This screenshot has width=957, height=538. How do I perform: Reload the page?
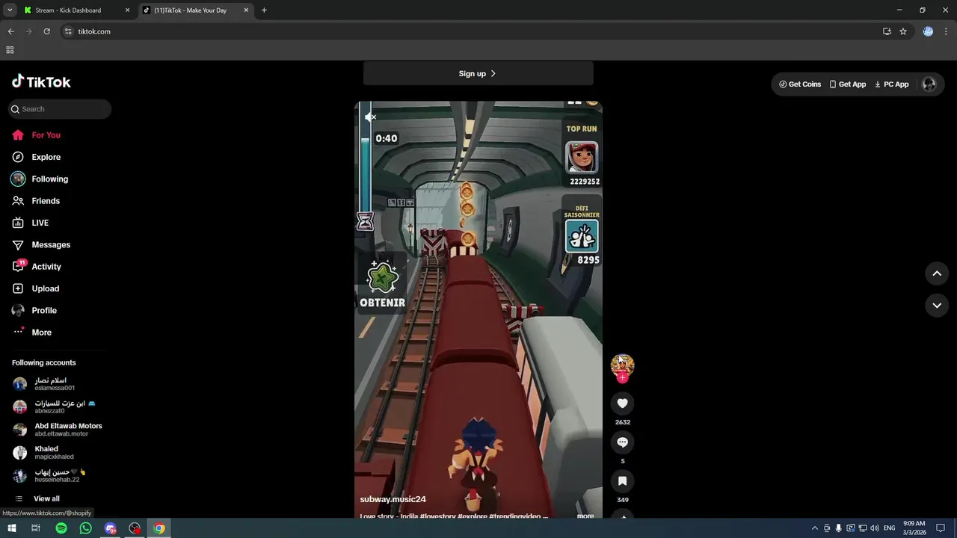click(x=46, y=31)
